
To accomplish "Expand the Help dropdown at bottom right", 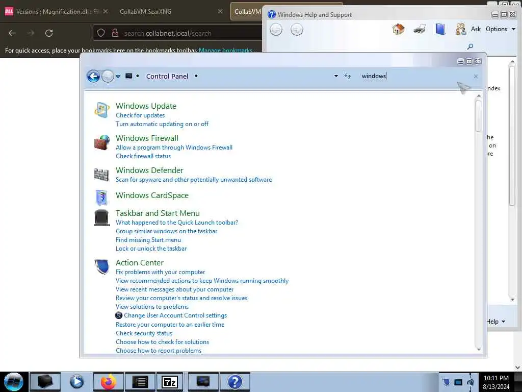I will point(497,322).
